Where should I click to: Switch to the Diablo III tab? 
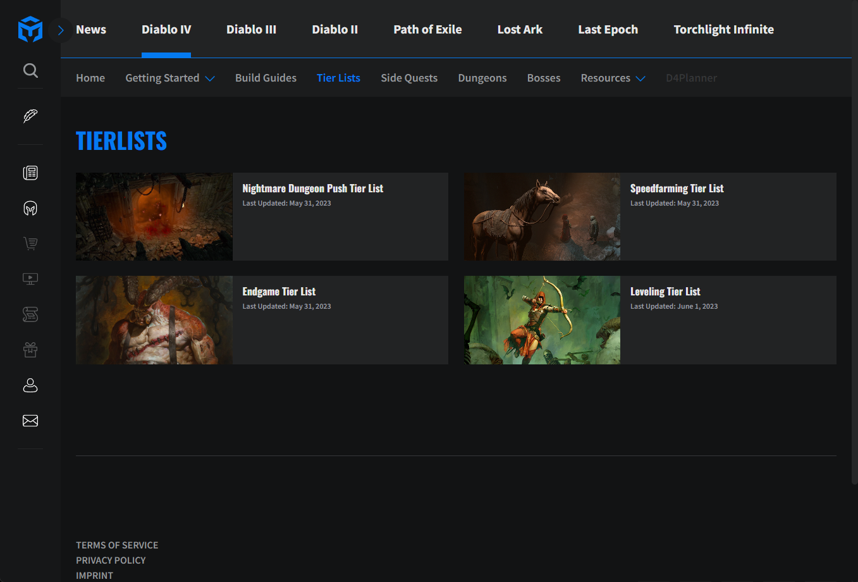252,30
